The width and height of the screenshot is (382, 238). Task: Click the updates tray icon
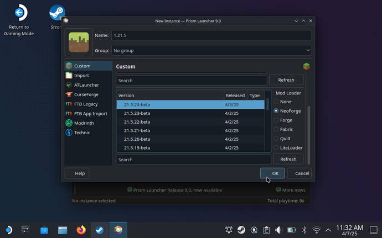254,230
